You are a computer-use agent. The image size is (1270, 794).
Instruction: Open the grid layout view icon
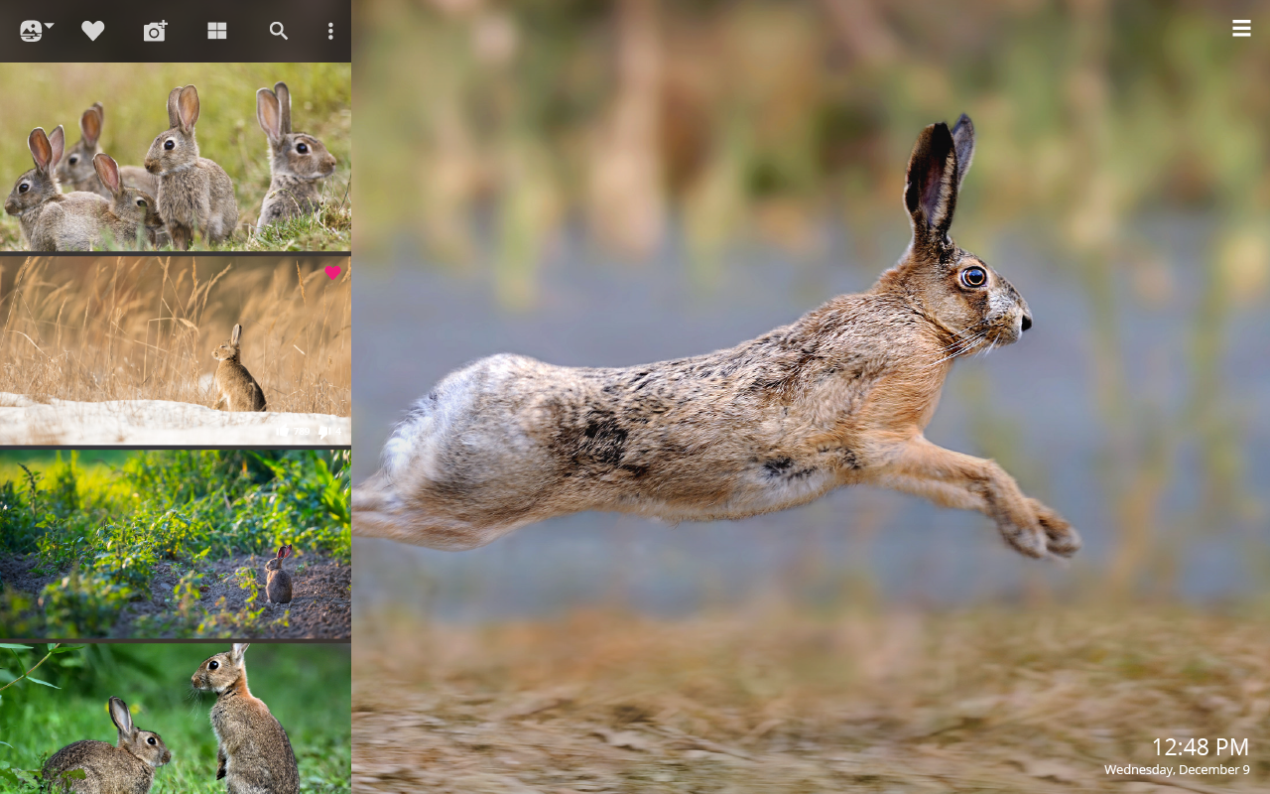(216, 30)
